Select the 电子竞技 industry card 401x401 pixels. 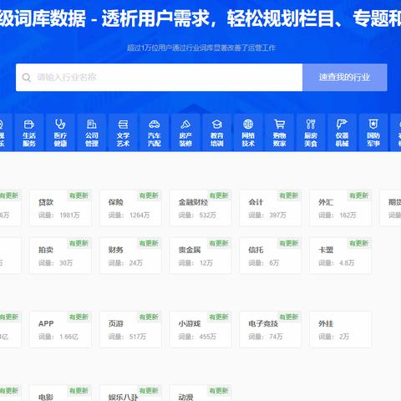pos(271,330)
